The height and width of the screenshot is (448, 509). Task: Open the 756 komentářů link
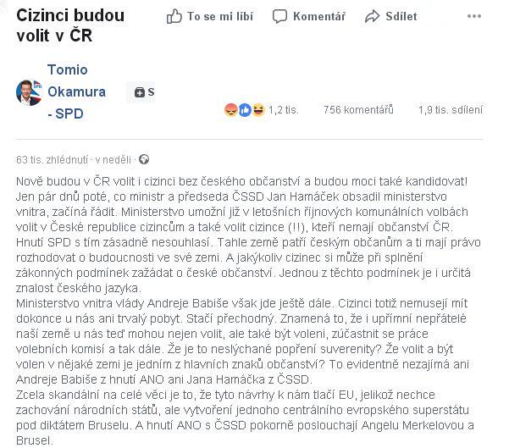pyautogui.click(x=358, y=110)
